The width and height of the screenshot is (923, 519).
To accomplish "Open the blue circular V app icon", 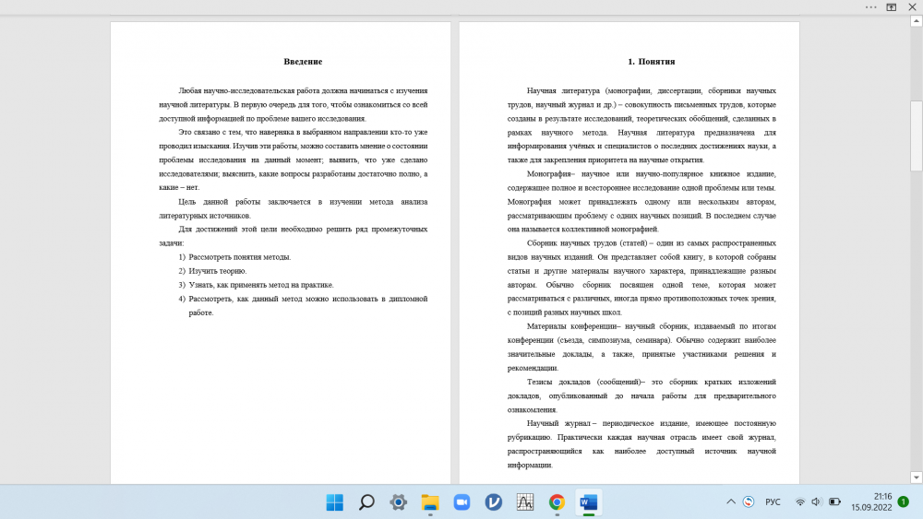I will 494,502.
